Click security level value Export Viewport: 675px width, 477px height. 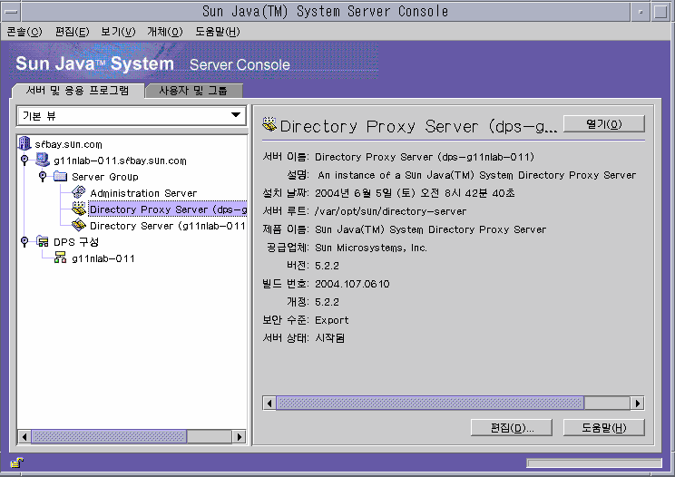click(331, 320)
